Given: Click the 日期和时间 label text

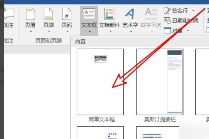Looking at the screenshot, I should click(185, 21).
